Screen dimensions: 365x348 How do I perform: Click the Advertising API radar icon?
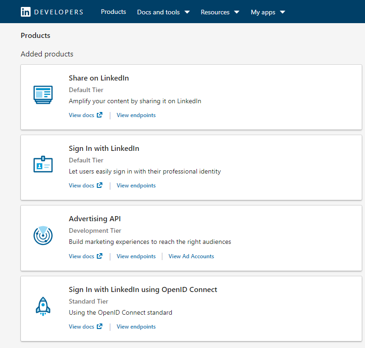43,236
